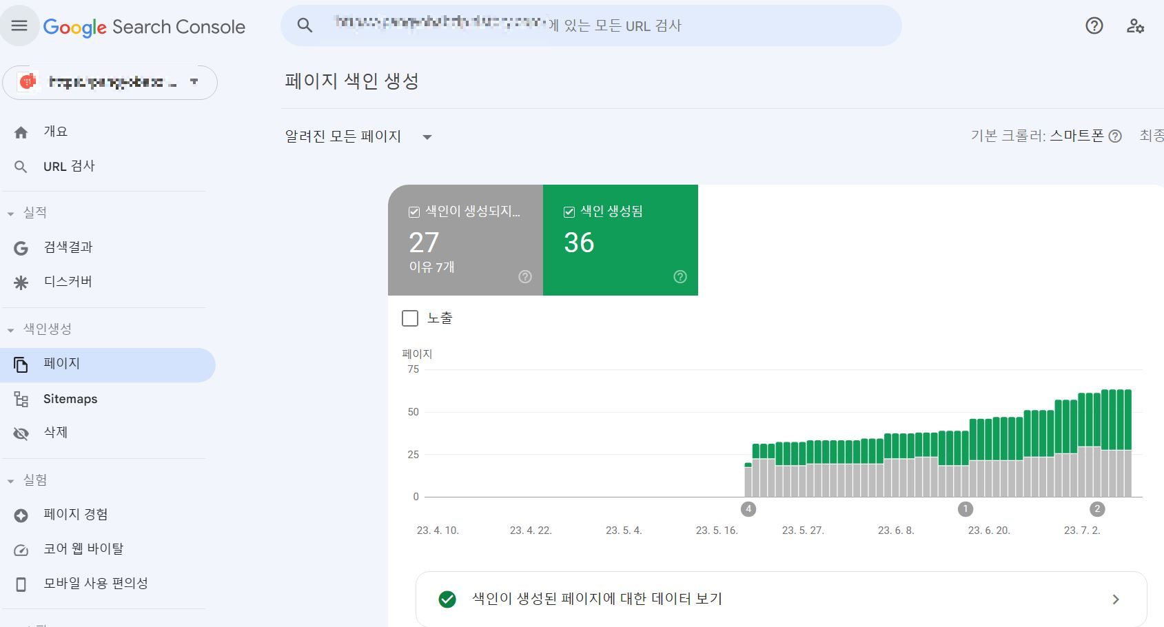Click the pages icon beside 페이지

[21, 364]
